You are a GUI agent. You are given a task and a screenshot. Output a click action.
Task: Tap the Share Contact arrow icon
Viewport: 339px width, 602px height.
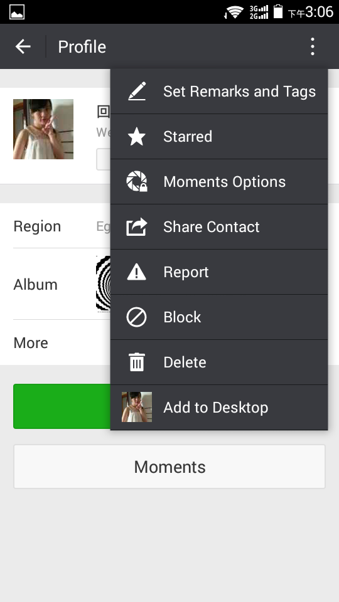(137, 226)
